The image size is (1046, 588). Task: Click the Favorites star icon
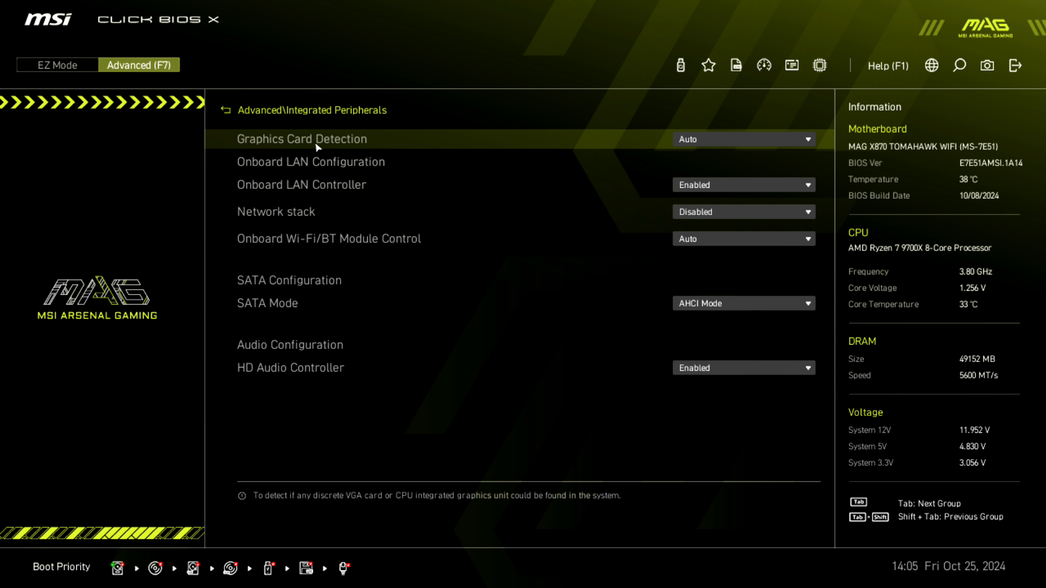pos(708,65)
